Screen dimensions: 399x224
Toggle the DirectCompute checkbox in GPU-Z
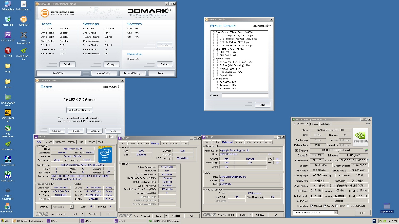(348, 206)
